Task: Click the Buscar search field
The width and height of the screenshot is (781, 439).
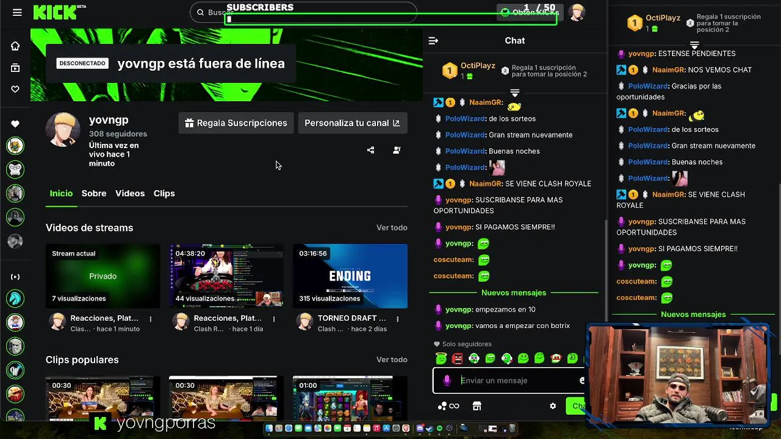Action: pos(304,12)
